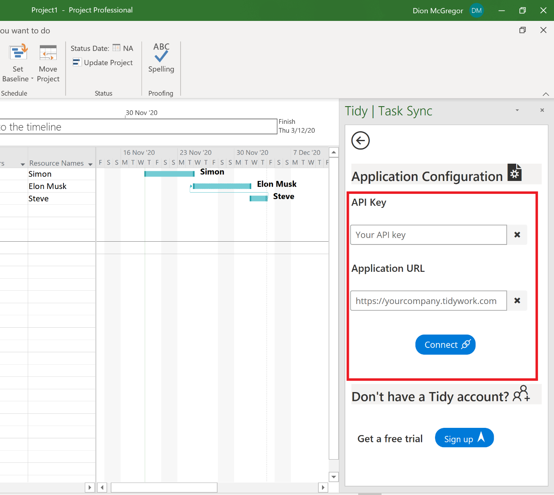Focus the Application URL input field

[428, 301]
